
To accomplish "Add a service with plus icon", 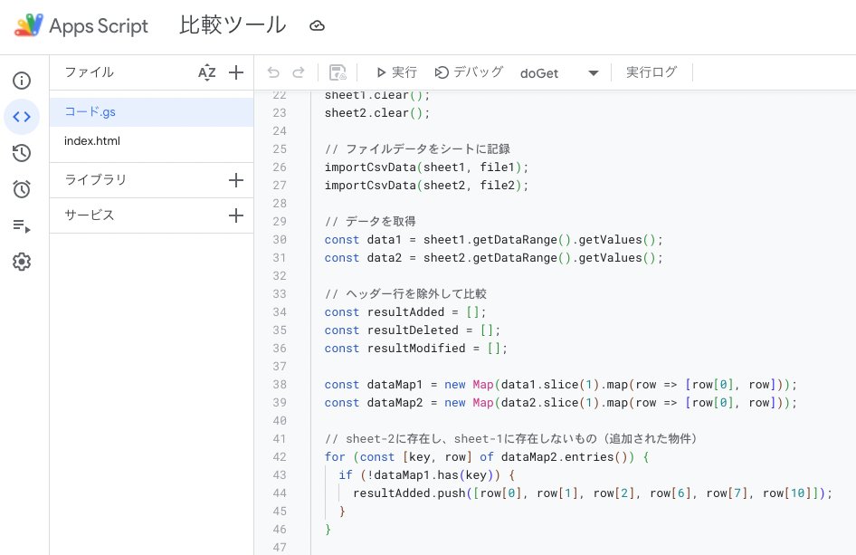I will pos(236,215).
